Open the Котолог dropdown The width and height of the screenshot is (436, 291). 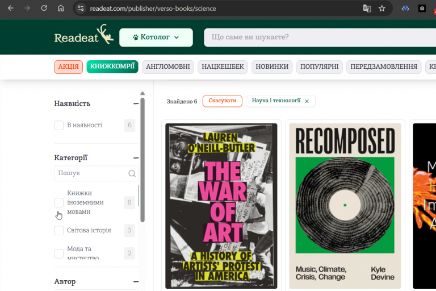156,38
